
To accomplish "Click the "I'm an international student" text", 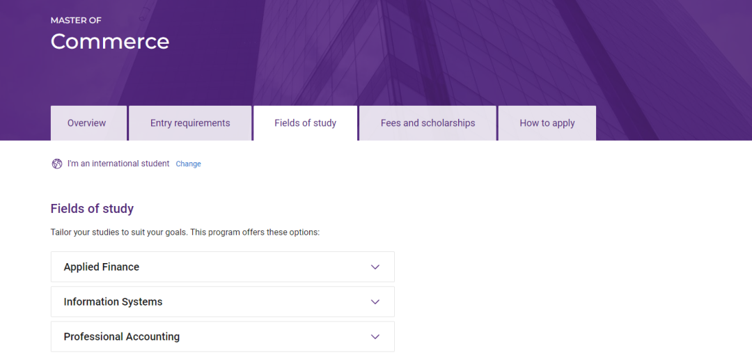I will coord(118,164).
